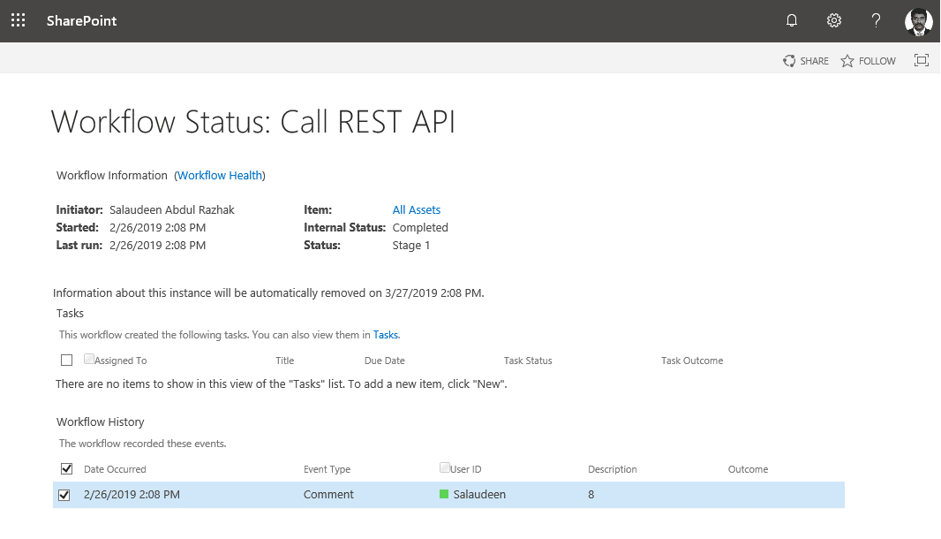Open SharePoint help via the question mark
Viewport: 941px width, 539px height.
tap(875, 19)
